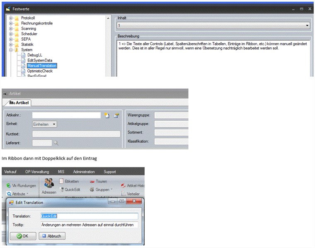Click the Abbruch button

[x=52, y=236]
